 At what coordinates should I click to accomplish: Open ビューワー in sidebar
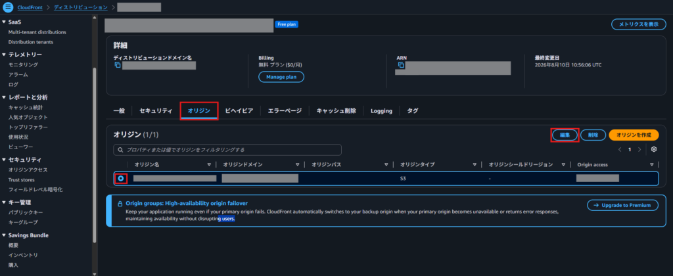click(x=20, y=147)
